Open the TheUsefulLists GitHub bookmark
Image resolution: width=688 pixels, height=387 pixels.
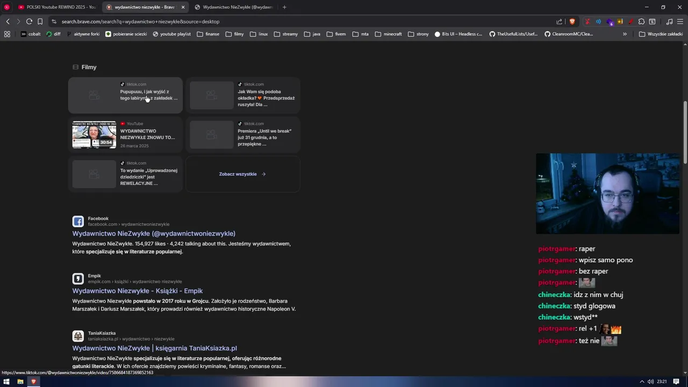pos(513,34)
